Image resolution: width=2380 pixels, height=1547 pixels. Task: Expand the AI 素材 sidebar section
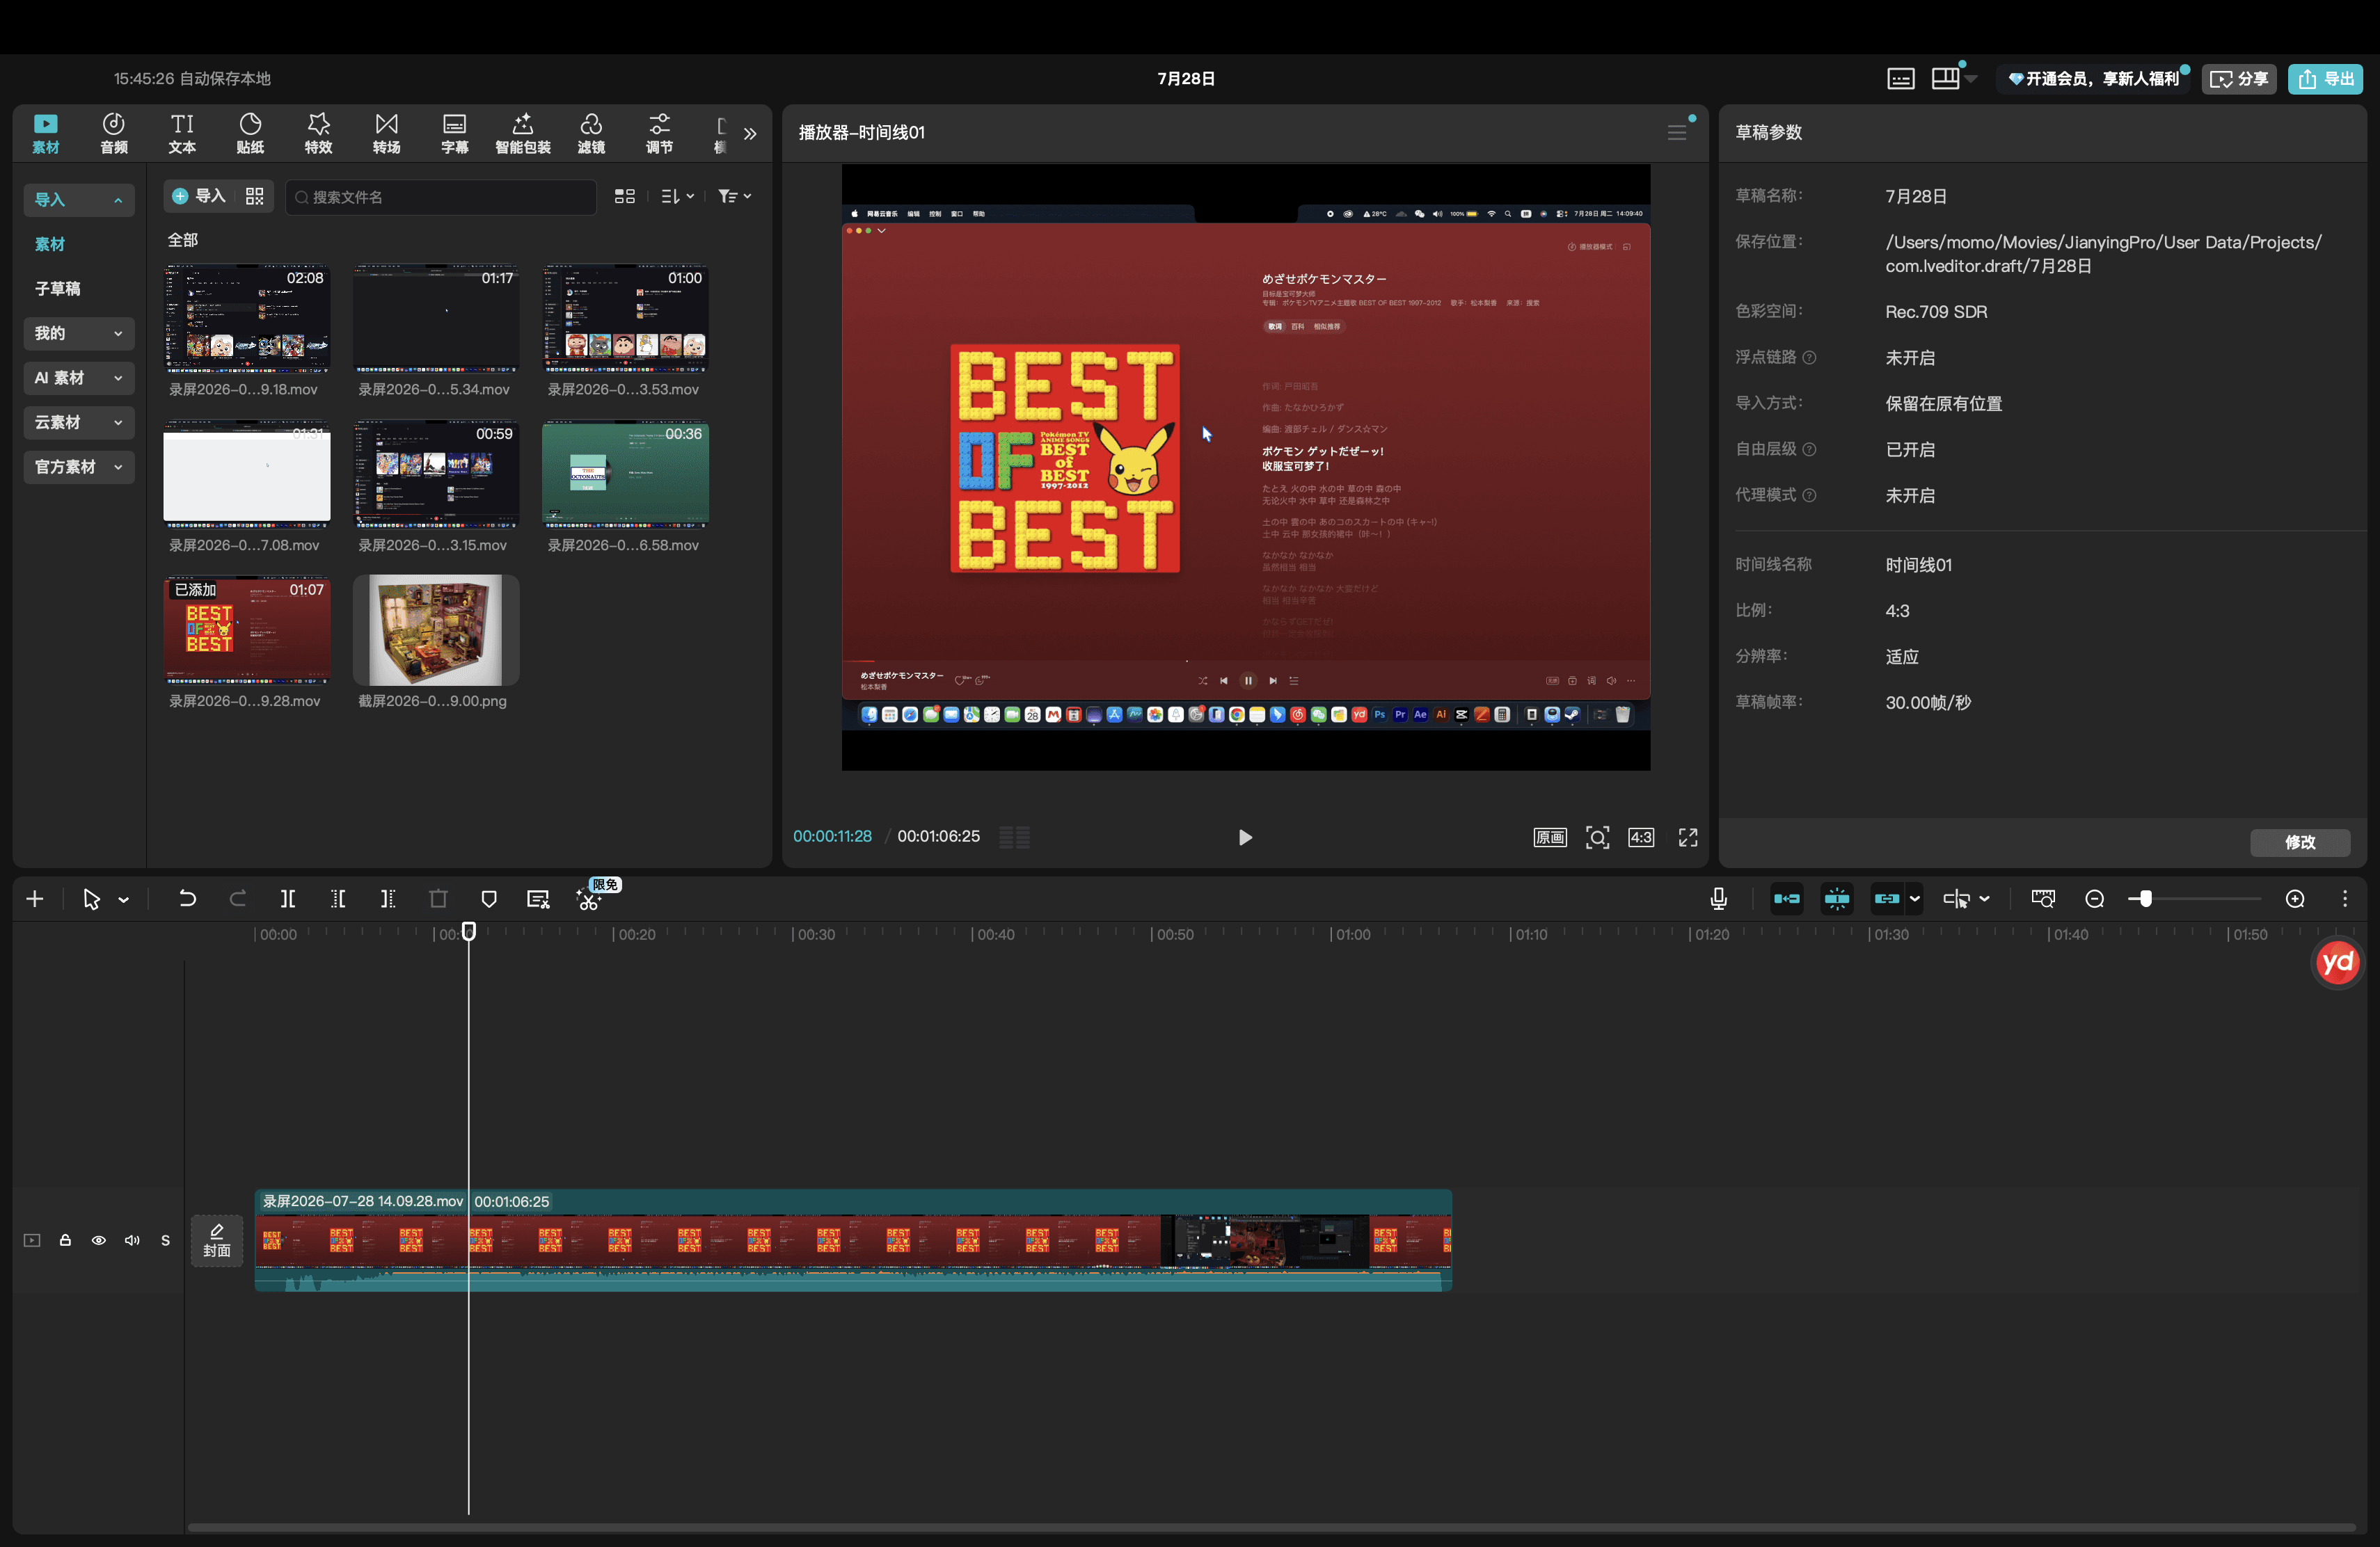coord(79,378)
